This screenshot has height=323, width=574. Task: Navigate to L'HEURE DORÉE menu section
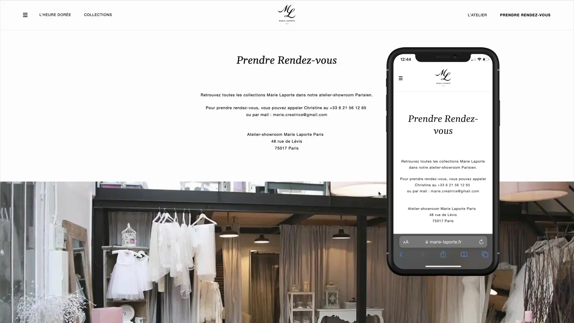55,15
